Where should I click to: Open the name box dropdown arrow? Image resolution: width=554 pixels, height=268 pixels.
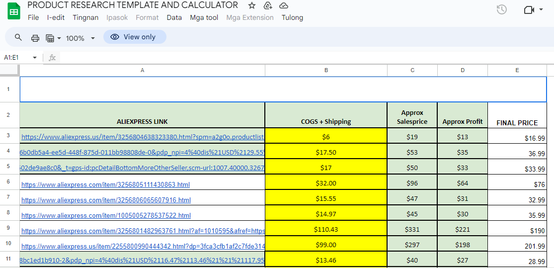tap(35, 58)
